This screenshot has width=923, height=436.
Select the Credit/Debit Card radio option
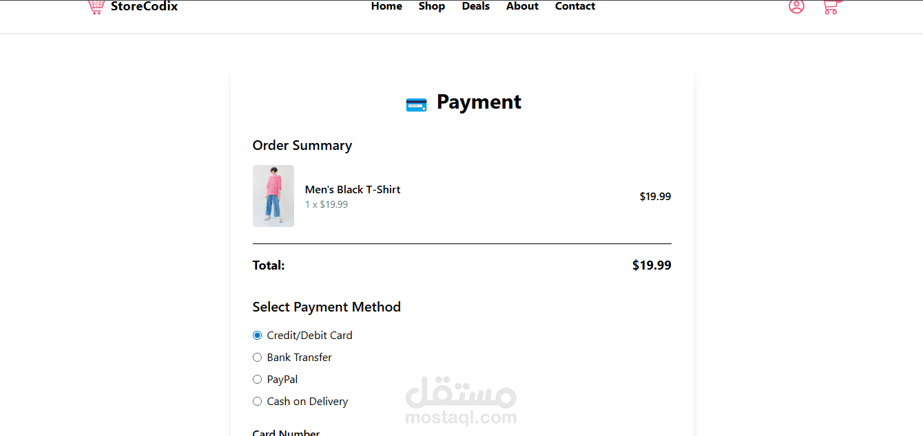click(x=257, y=336)
